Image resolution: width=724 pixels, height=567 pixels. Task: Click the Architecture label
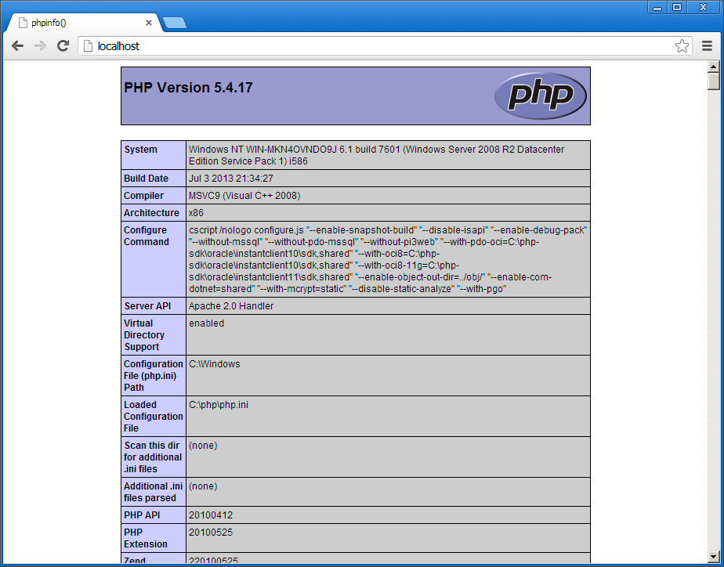coord(151,213)
